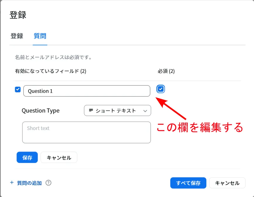
Task: Click キャンセル beside すべて保存
Action: (x=227, y=183)
